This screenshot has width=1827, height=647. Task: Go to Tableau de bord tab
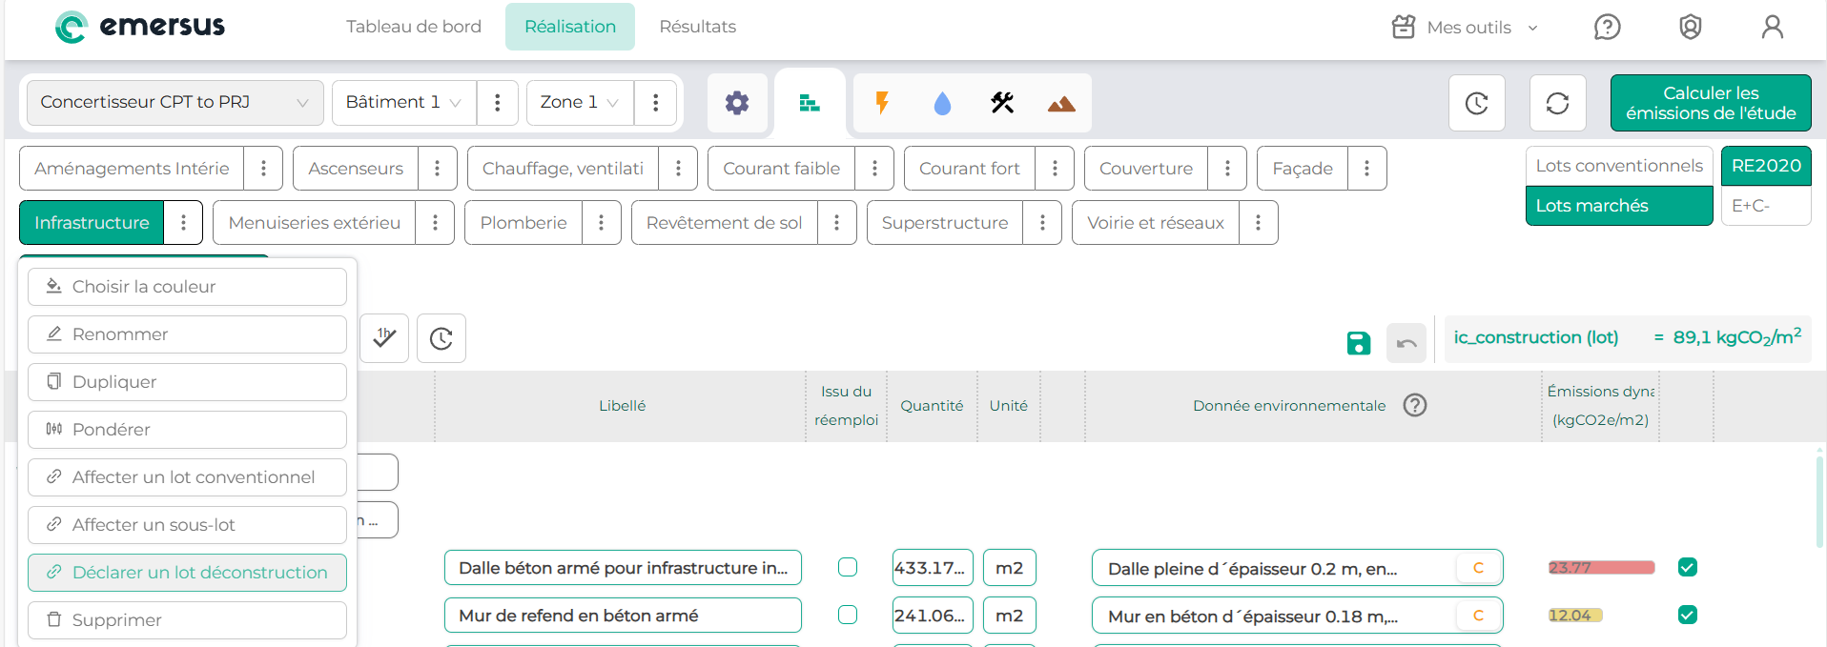[414, 27]
